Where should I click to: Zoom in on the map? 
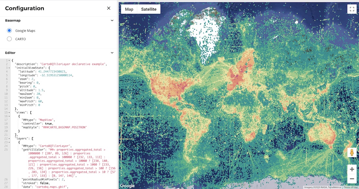click(x=352, y=169)
